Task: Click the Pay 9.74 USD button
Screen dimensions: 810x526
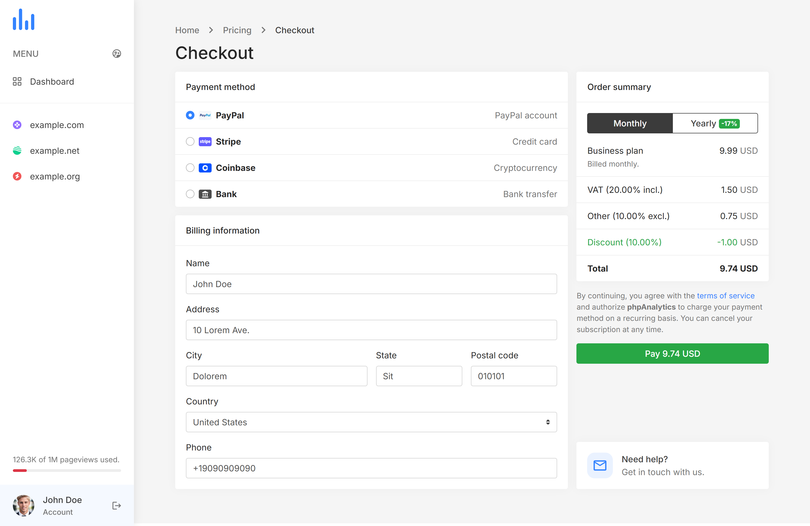Action: point(672,354)
